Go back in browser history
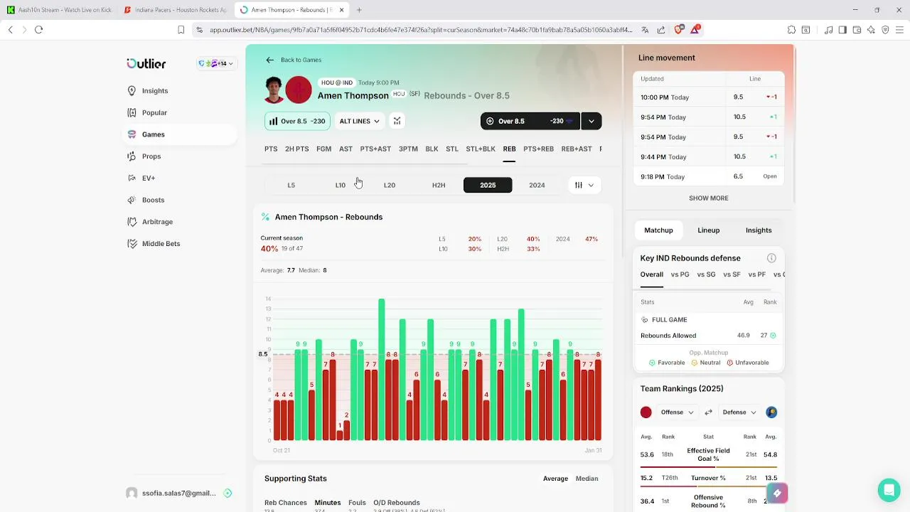The image size is (910, 512). pyautogui.click(x=11, y=30)
